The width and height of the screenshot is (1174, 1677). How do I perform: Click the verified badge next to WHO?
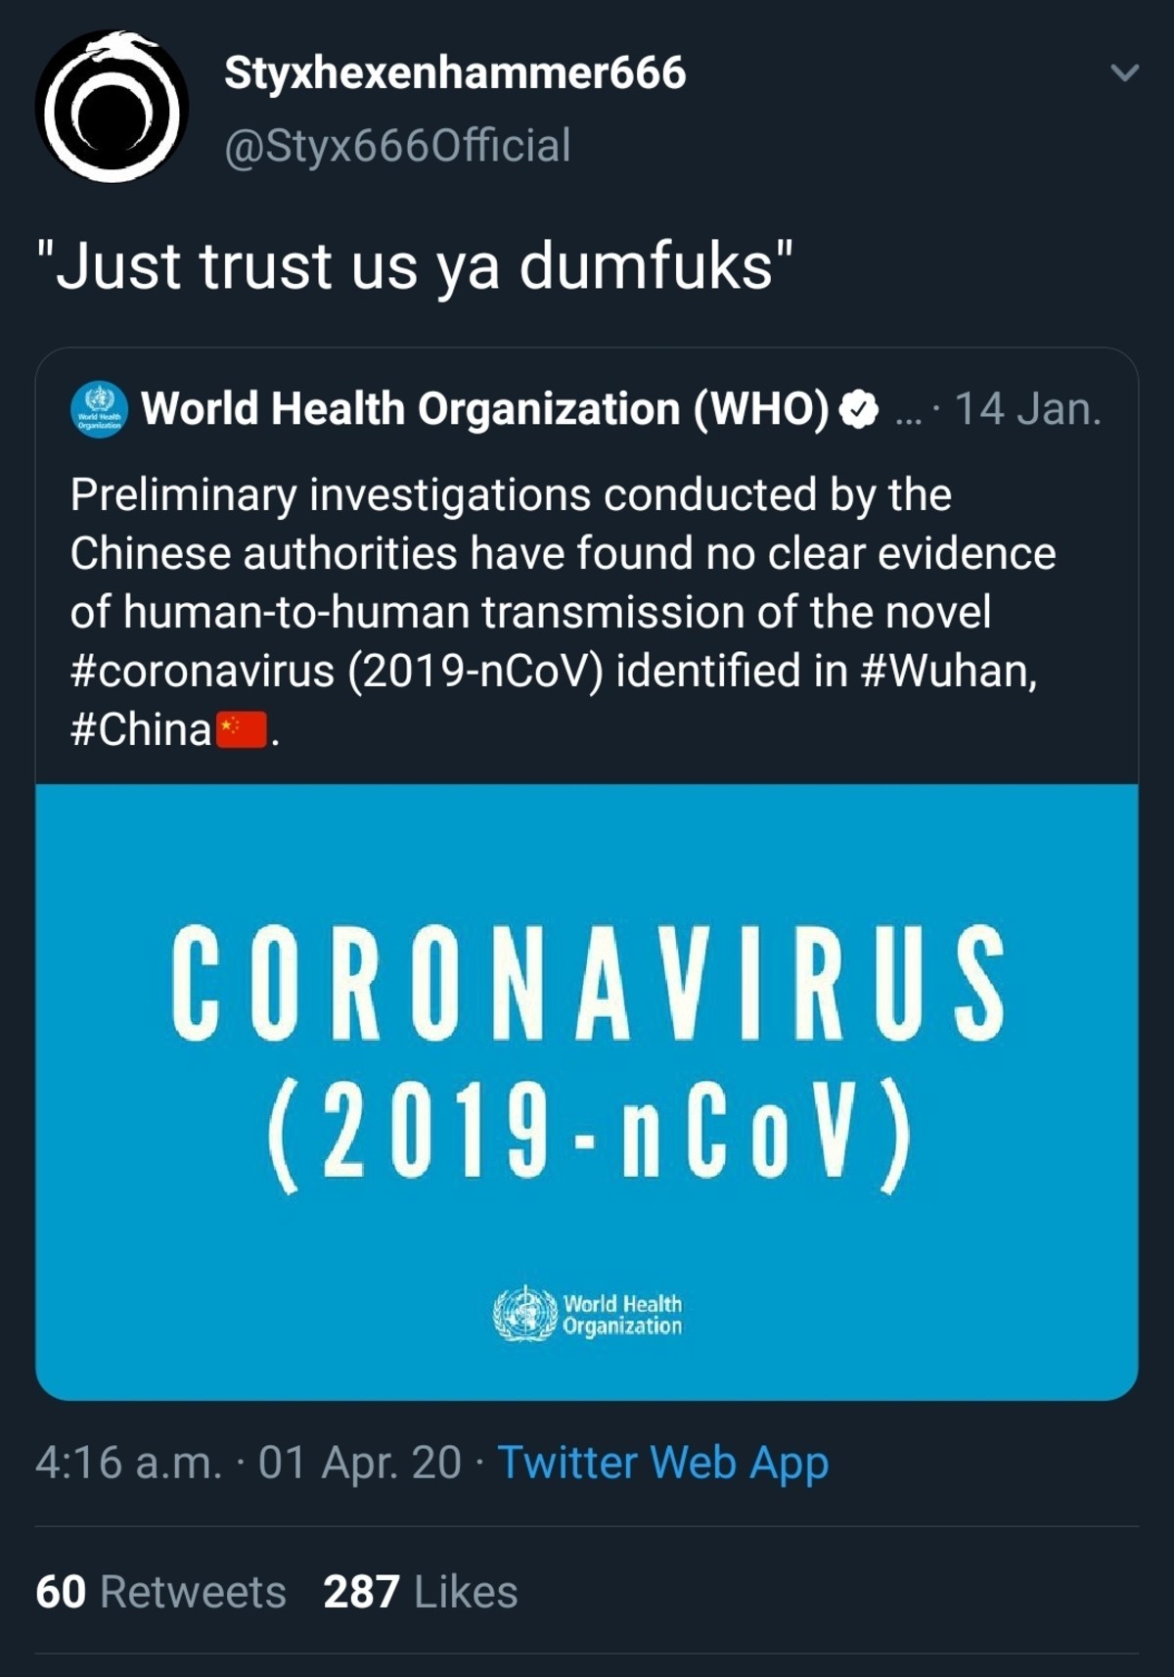tap(856, 409)
